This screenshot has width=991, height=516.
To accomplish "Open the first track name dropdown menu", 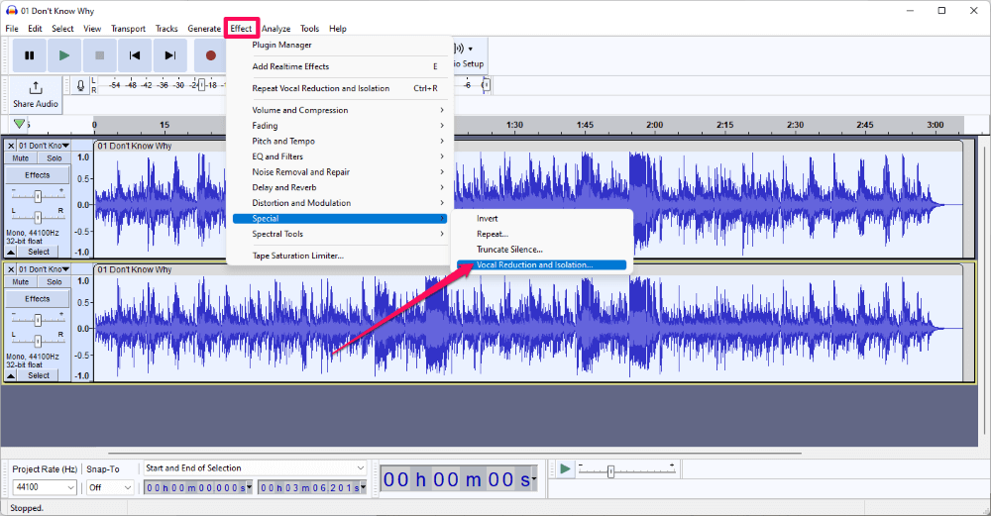I will click(x=43, y=146).
